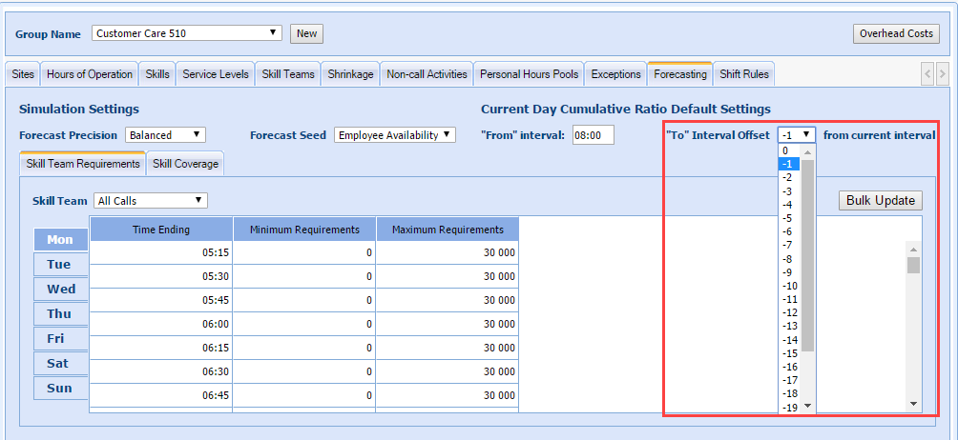Open Overhead Costs

click(895, 33)
